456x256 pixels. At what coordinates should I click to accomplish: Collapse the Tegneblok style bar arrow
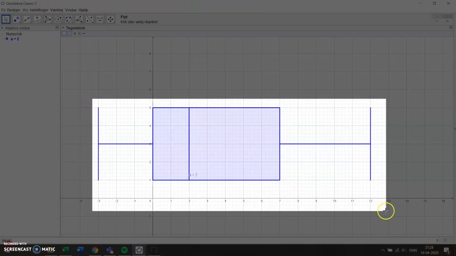tap(63, 28)
